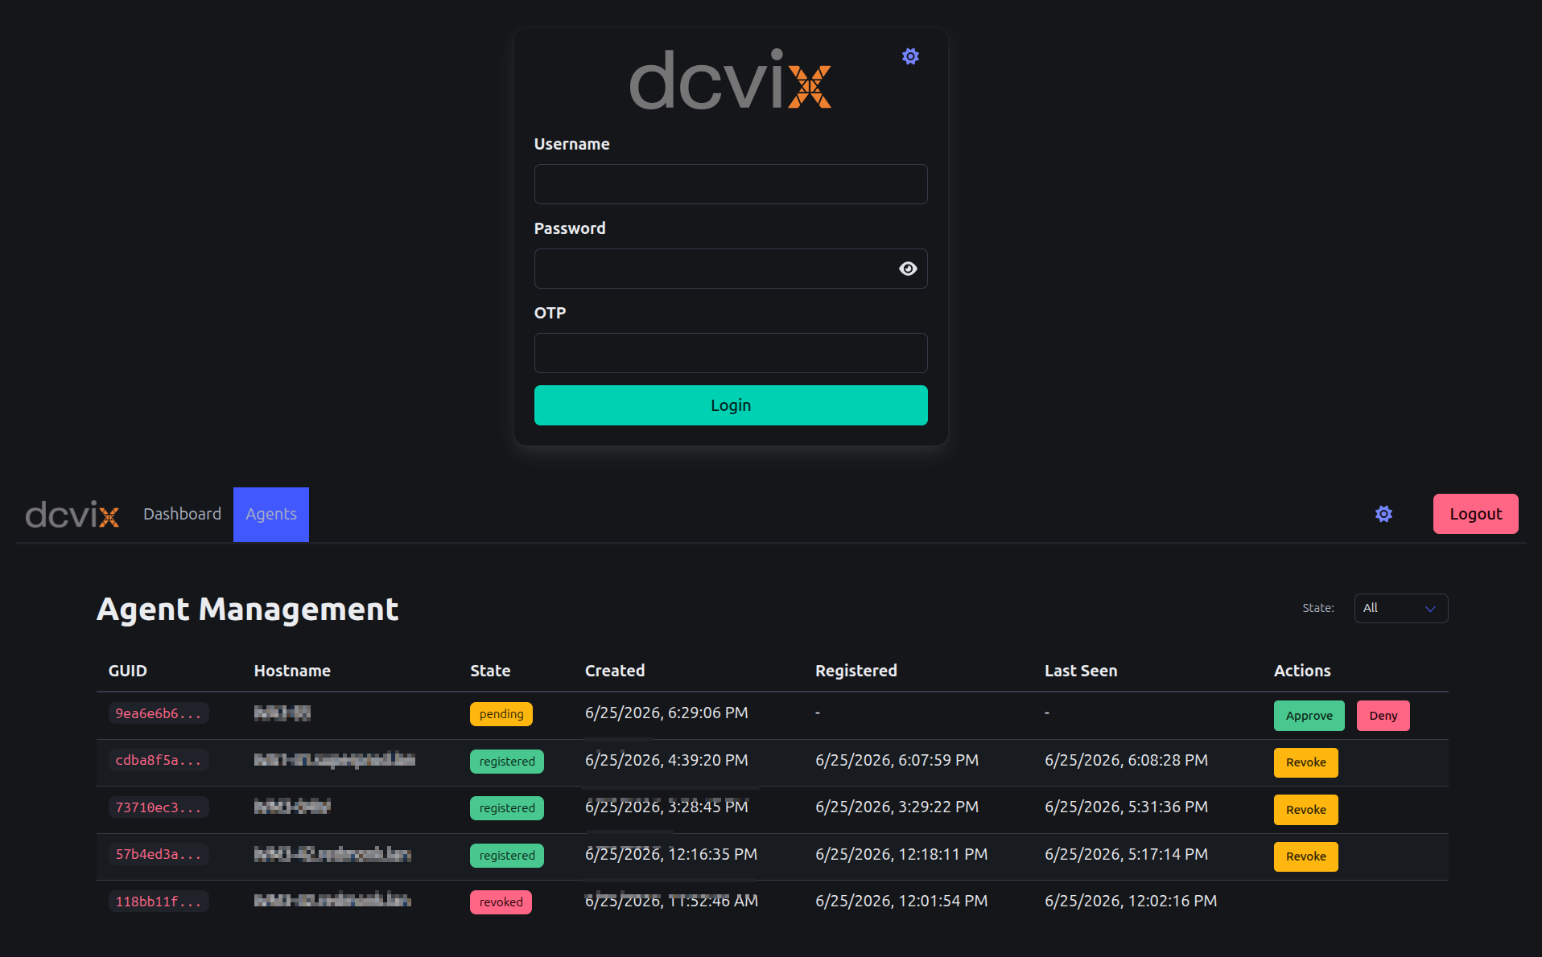This screenshot has height=957, width=1542.
Task: Revoke agent 57b4ed3a
Action: (x=1305, y=856)
